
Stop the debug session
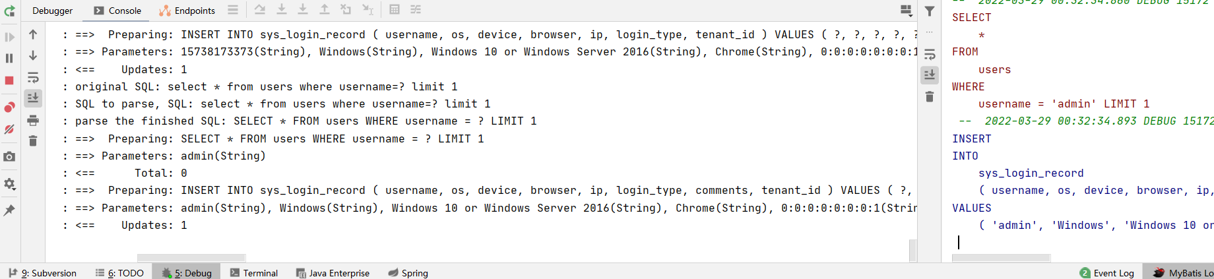(9, 80)
